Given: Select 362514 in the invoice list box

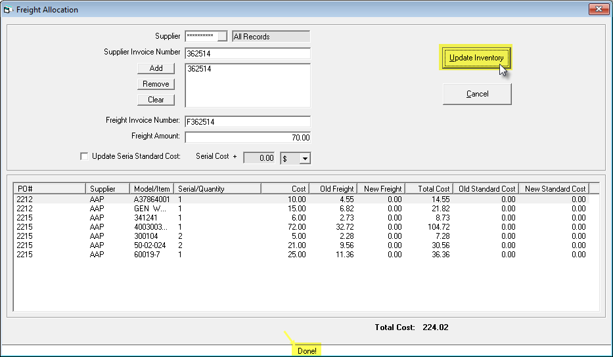Looking at the screenshot, I should pyautogui.click(x=199, y=69).
